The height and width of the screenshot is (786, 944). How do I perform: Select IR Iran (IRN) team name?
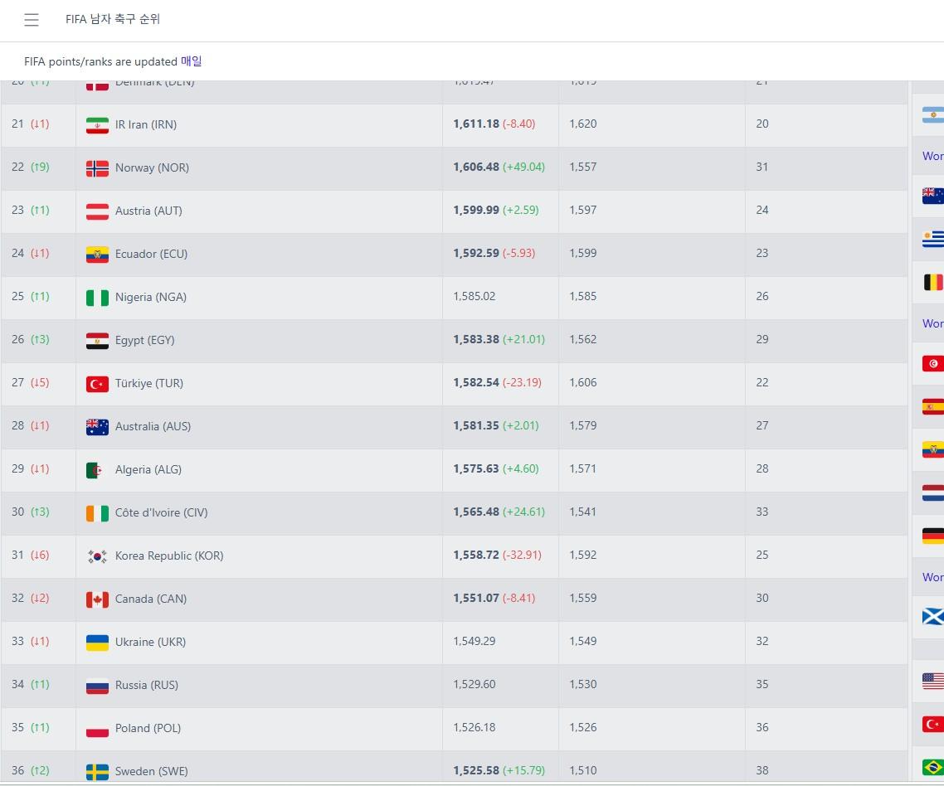click(146, 124)
